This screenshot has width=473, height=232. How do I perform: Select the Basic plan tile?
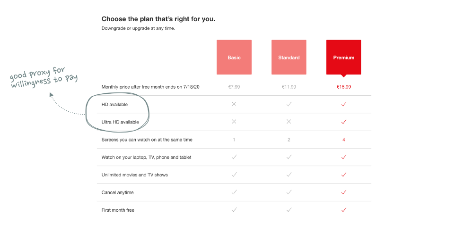coord(234,57)
